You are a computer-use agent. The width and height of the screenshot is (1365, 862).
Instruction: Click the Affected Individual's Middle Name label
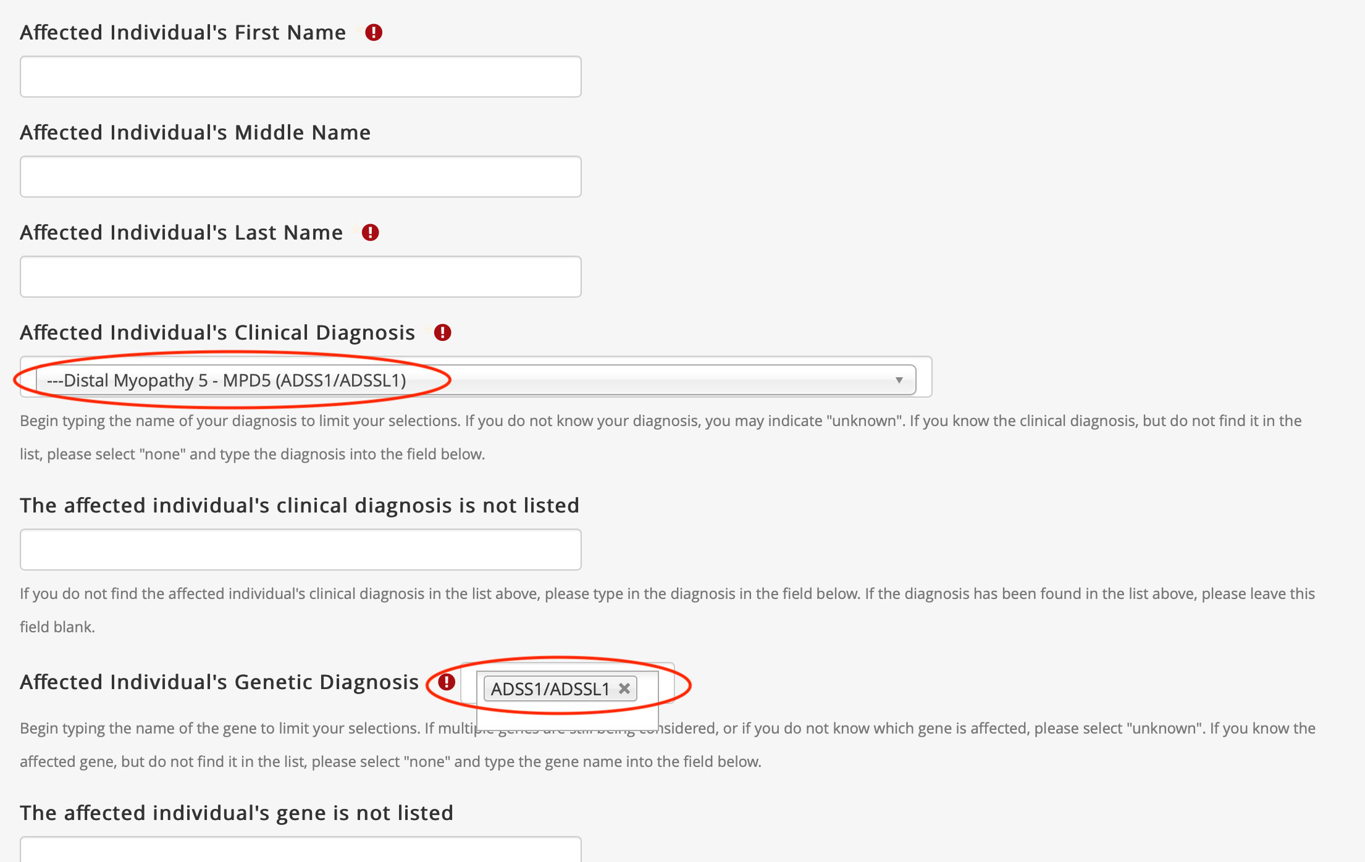click(195, 133)
